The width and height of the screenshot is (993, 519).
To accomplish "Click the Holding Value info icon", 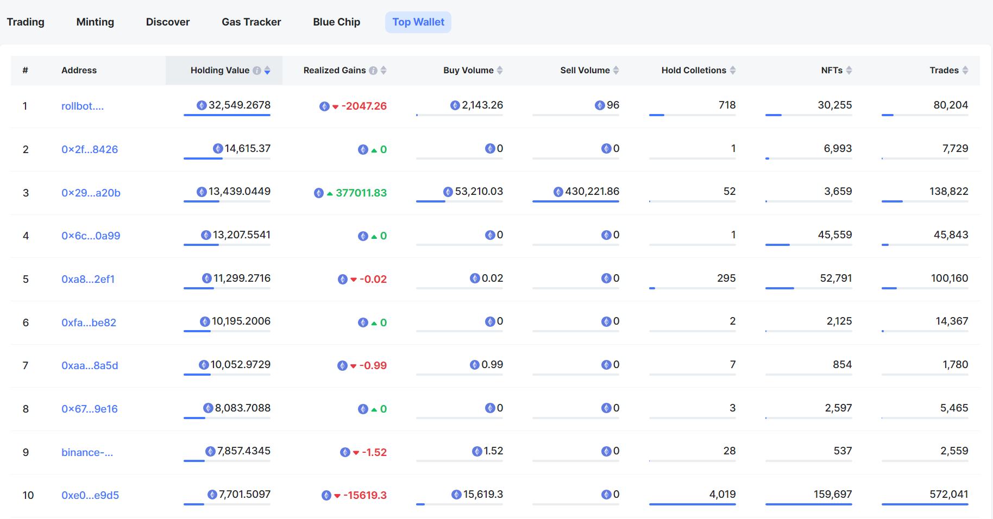I will (x=257, y=71).
